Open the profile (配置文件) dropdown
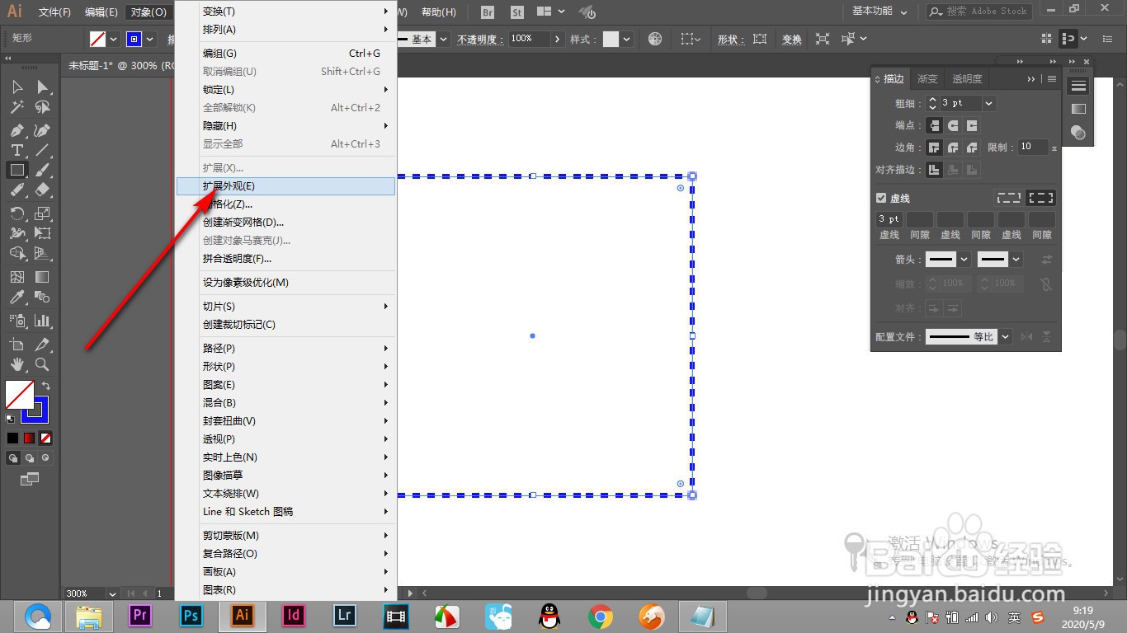This screenshot has width=1127, height=633. [1006, 336]
